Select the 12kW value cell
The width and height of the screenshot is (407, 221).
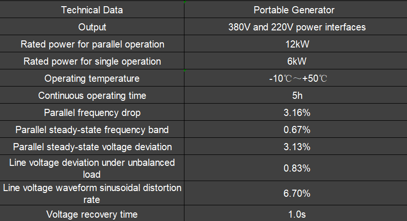tap(296, 44)
